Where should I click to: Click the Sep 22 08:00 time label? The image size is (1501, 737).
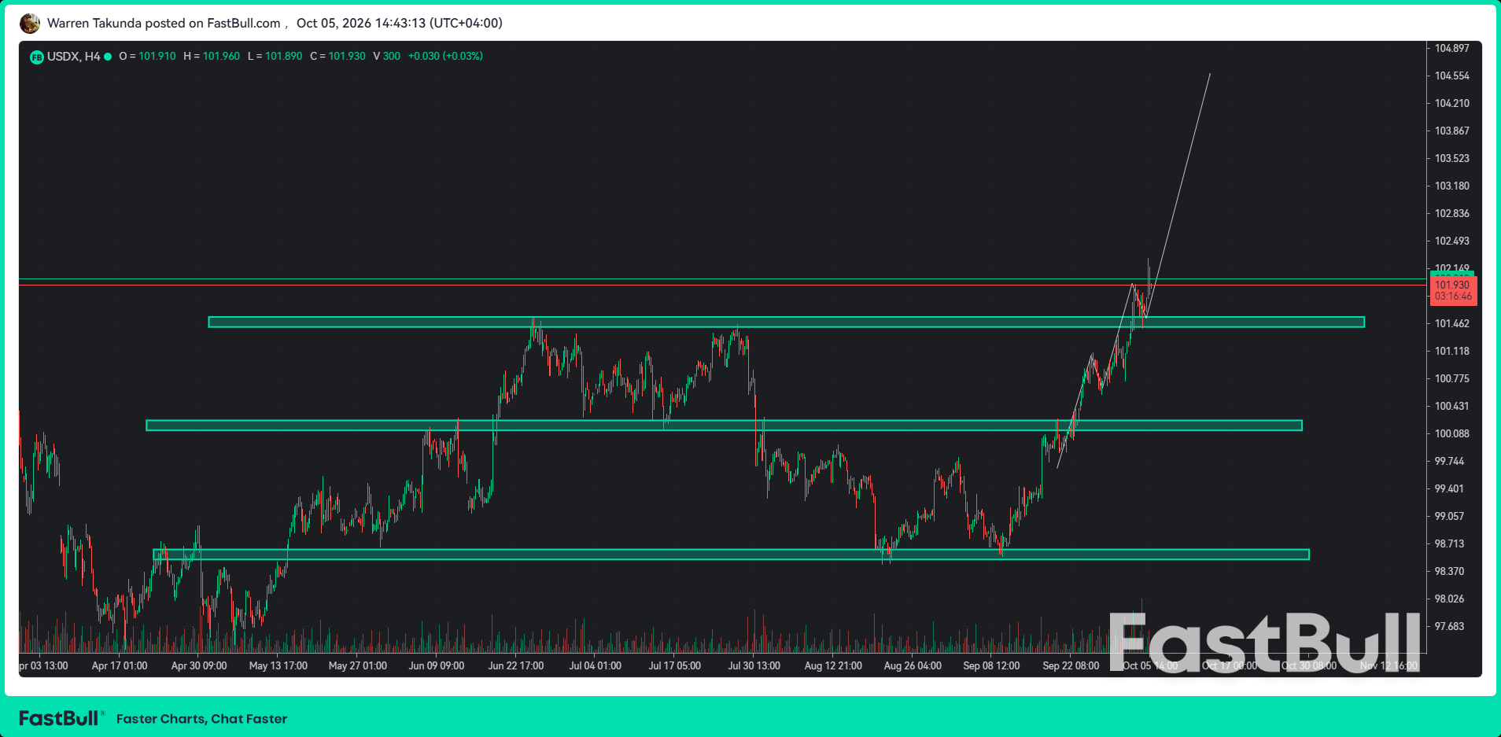coord(1071,666)
